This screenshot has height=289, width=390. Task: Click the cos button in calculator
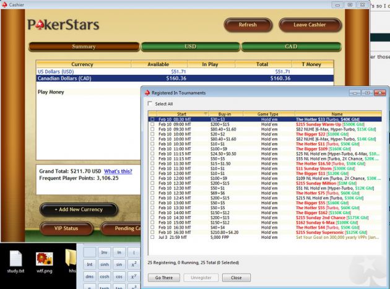coord(119,277)
